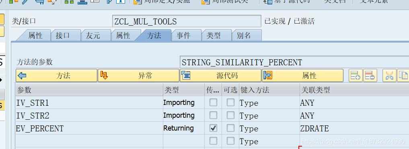Screen dimensions: 409x149
Task: Toggle optional checkbox in EV_PERCENT row
Action: 230,128
